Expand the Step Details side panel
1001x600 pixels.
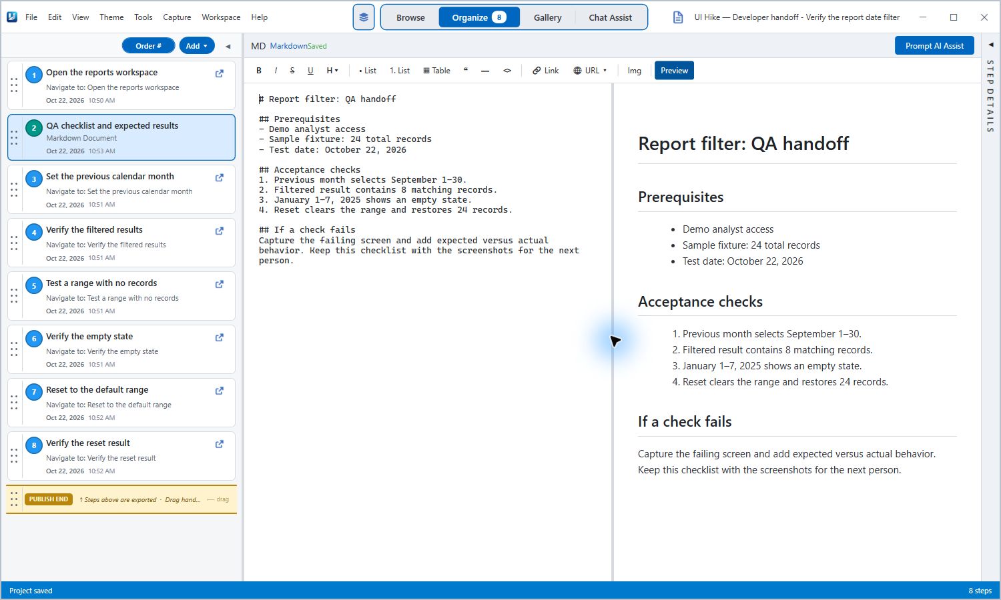coord(990,45)
